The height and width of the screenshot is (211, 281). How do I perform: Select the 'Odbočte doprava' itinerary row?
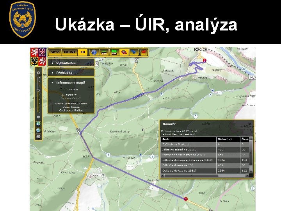click(205, 160)
